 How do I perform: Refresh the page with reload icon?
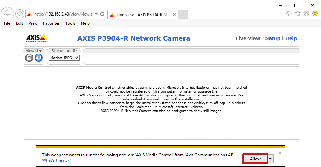(103, 14)
